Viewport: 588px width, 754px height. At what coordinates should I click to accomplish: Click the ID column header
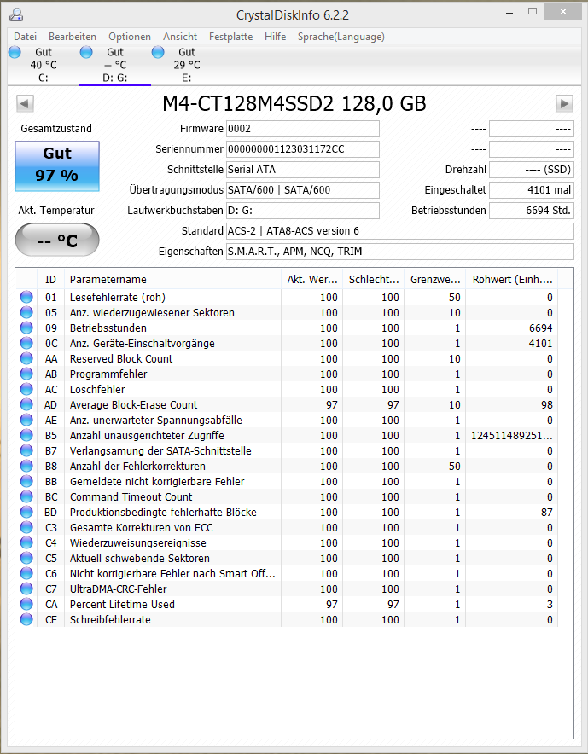50,280
